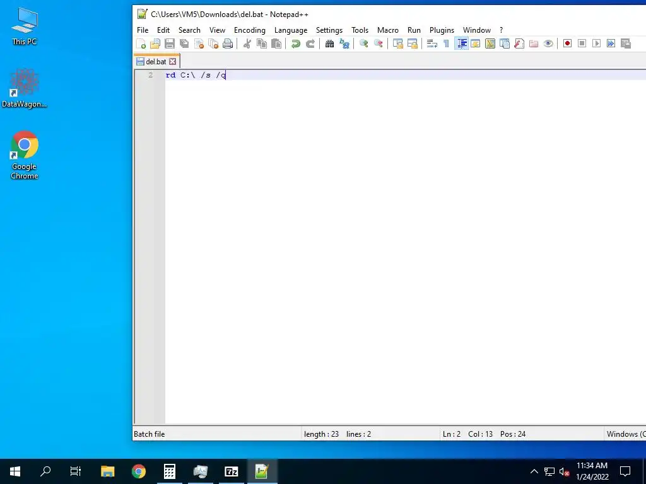
Task: Click line number 2 in the margin
Action: [x=150, y=75]
